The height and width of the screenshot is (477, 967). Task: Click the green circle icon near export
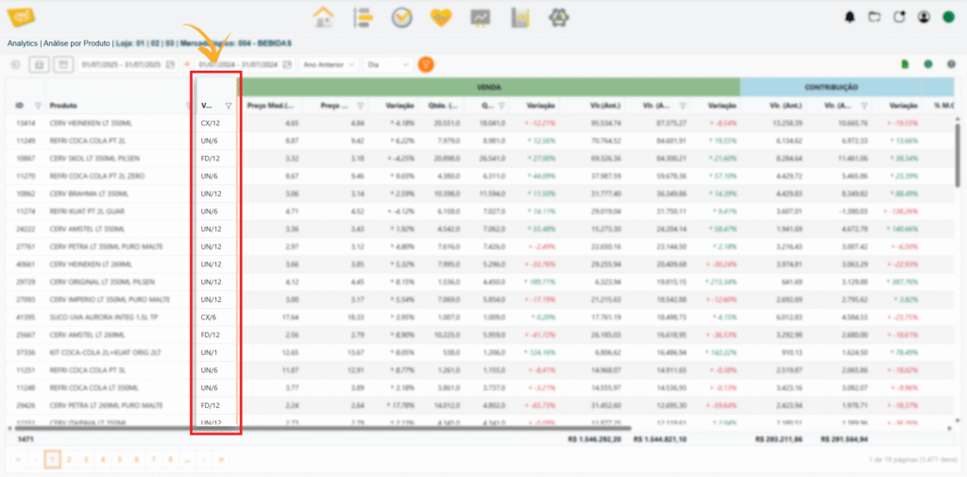927,64
